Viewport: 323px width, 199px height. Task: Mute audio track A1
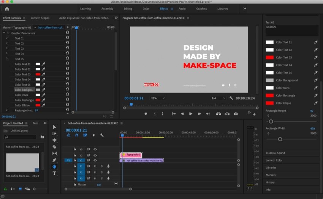(x=95, y=166)
